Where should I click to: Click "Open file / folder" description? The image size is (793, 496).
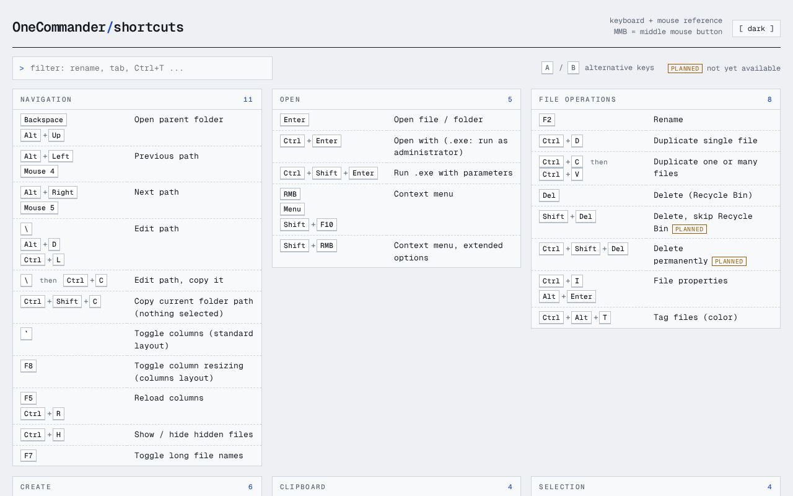tap(439, 120)
